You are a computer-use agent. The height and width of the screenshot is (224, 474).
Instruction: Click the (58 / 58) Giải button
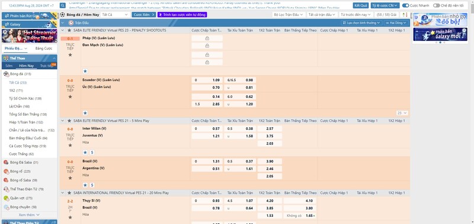pos(387,14)
